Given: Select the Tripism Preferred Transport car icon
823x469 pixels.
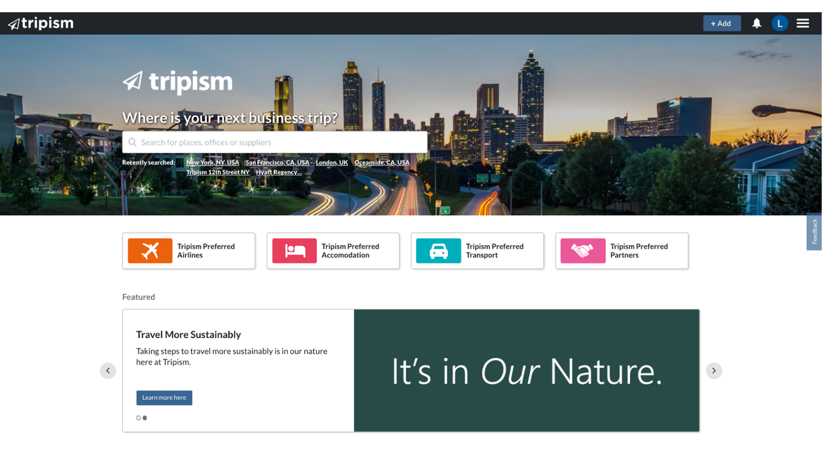Looking at the screenshot, I should tap(438, 251).
